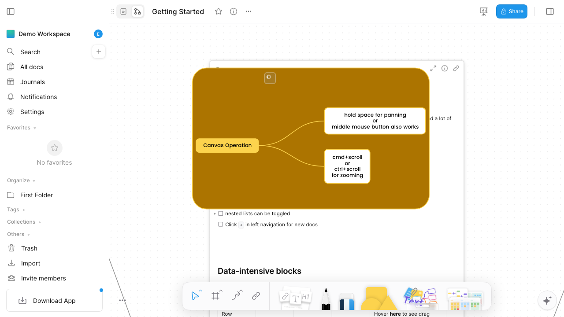Expand the note to full view

pos(433,68)
